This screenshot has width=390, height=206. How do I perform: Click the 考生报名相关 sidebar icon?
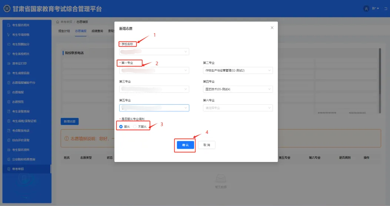[9, 25]
